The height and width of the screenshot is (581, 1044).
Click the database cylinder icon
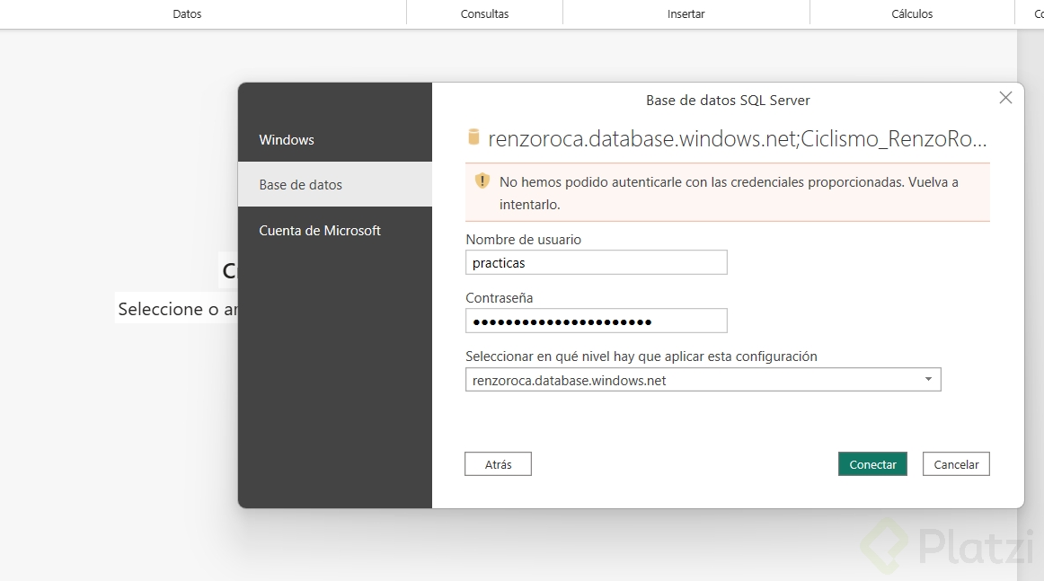473,137
